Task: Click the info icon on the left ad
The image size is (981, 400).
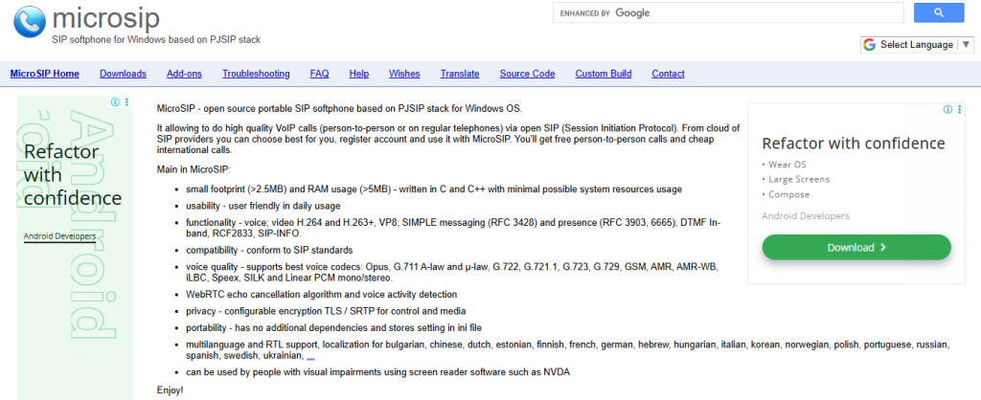Action: (x=115, y=102)
